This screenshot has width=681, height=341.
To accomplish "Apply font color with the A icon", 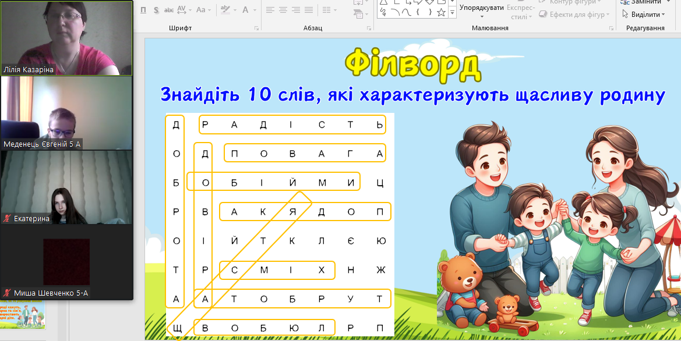I will point(245,9).
